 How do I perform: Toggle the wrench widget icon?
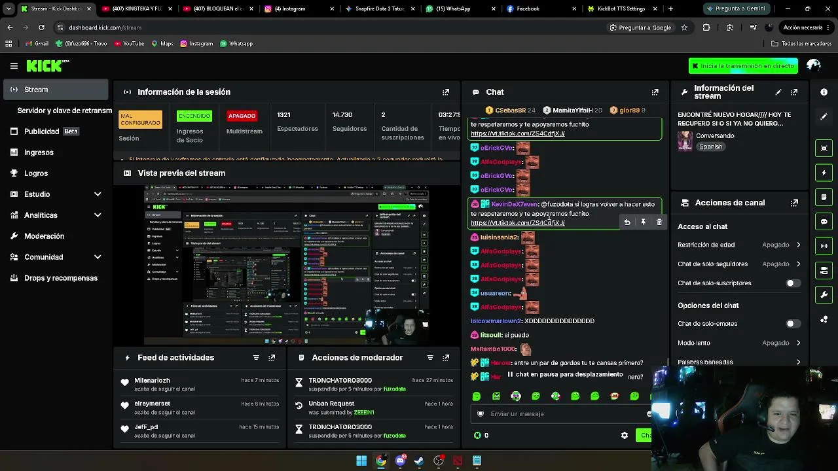point(824,295)
